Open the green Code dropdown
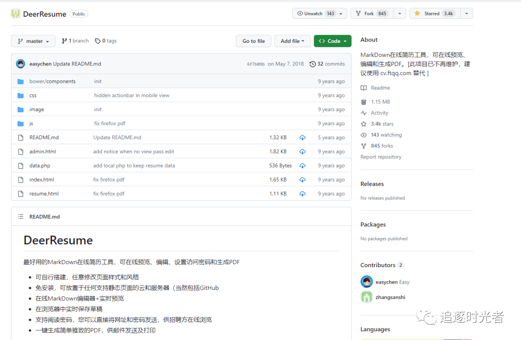This screenshot has height=340, width=521. pos(332,41)
